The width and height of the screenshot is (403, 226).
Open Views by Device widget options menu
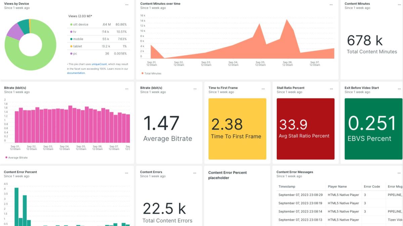[127, 5]
